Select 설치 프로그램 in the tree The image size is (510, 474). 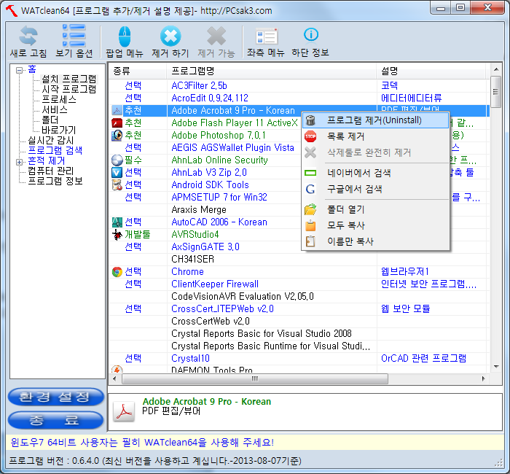point(69,79)
